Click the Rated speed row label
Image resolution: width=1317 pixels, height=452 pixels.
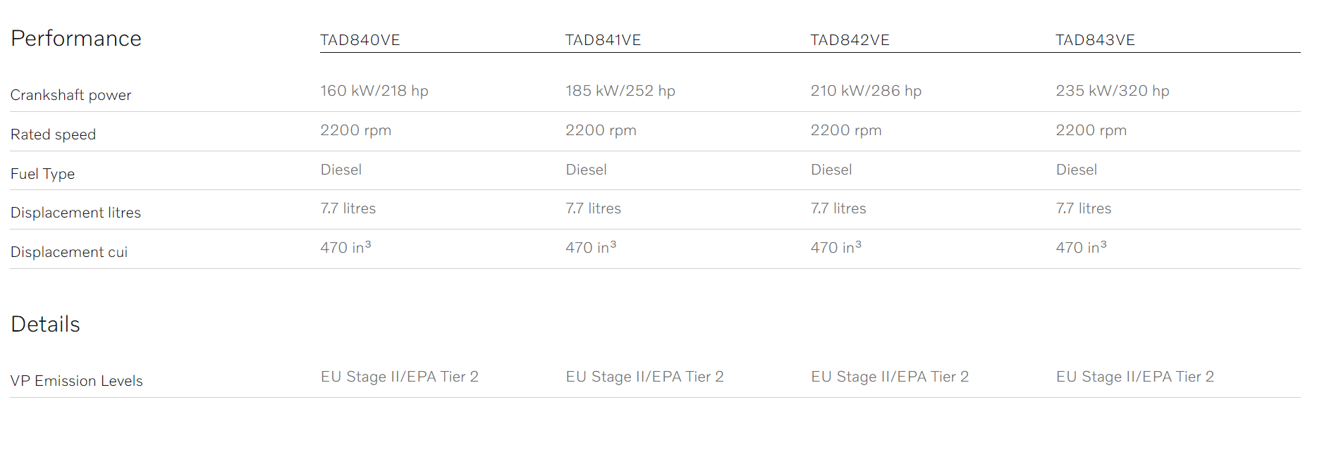53,134
